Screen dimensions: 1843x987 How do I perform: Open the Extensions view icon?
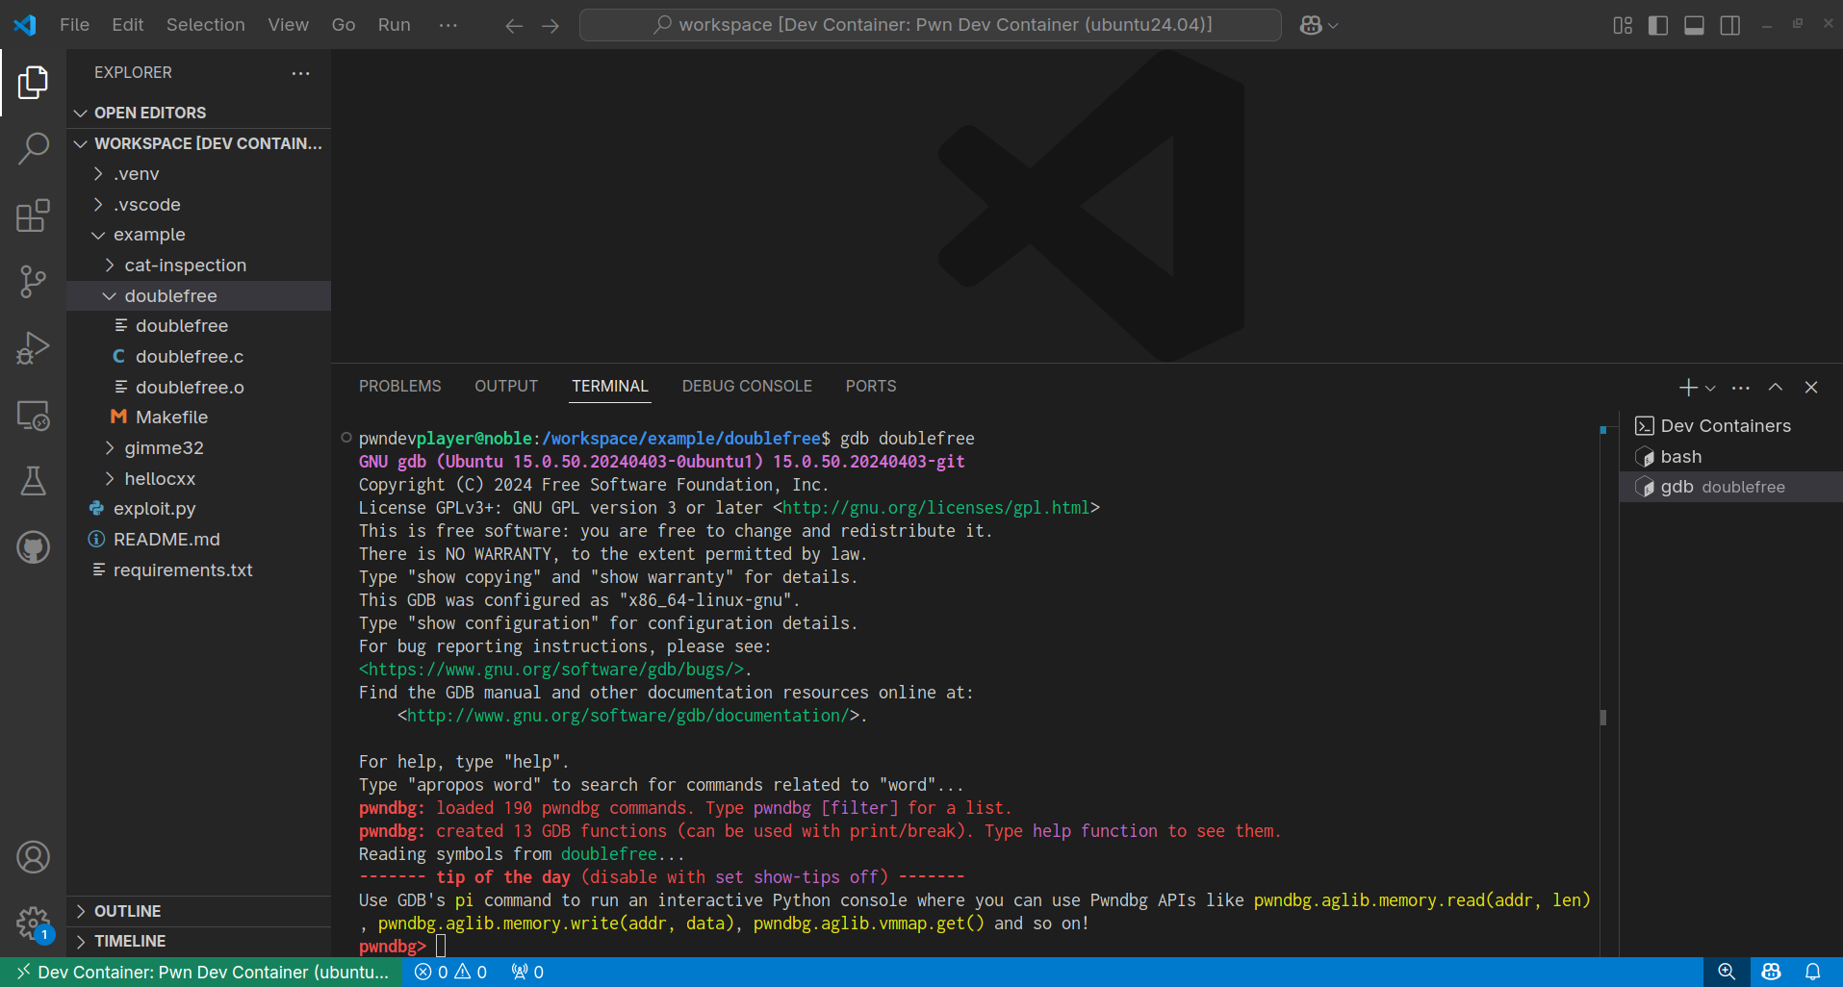[x=33, y=215]
